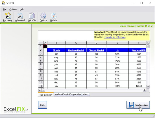Select row 1 header
The height and width of the screenshot is (118, 155).
pos(41,46)
